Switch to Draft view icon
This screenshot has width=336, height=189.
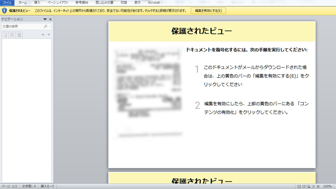(318, 187)
